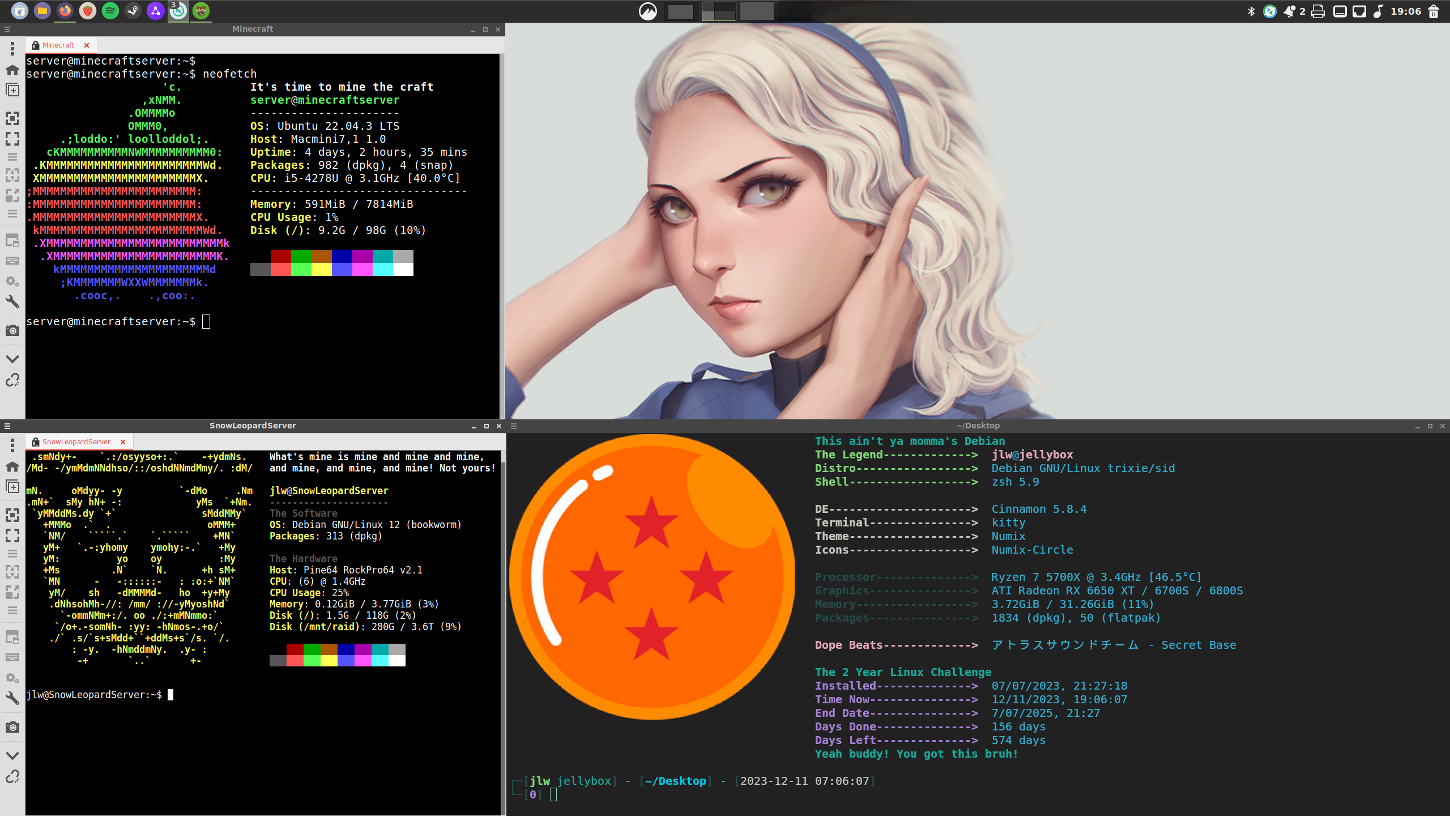Open fullscreen options menu in SnowLeopardServer sidebar
Screen dimensions: 1450x816
[x=12, y=554]
